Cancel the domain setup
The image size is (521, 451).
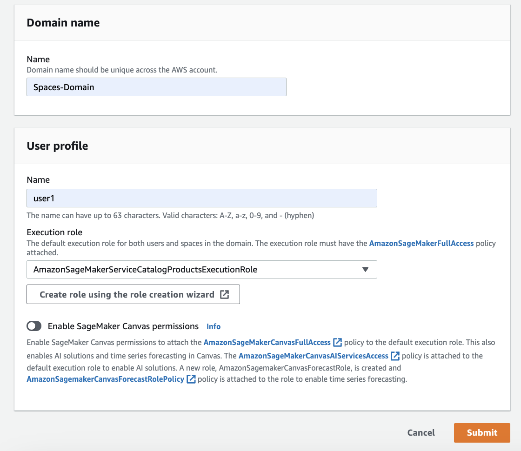pyautogui.click(x=421, y=432)
